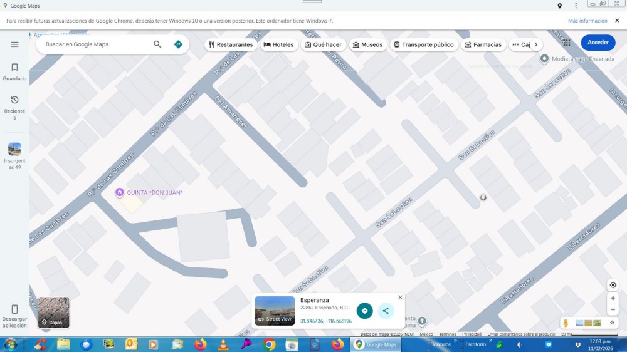Click the show my location button

(x=613, y=285)
